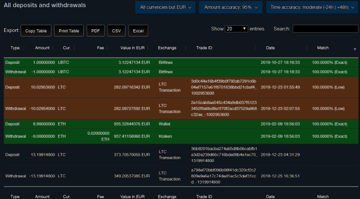Click the trade ID starting with a798ef70bbf096b
The width and height of the screenshot is (360, 199).
pos(223,176)
